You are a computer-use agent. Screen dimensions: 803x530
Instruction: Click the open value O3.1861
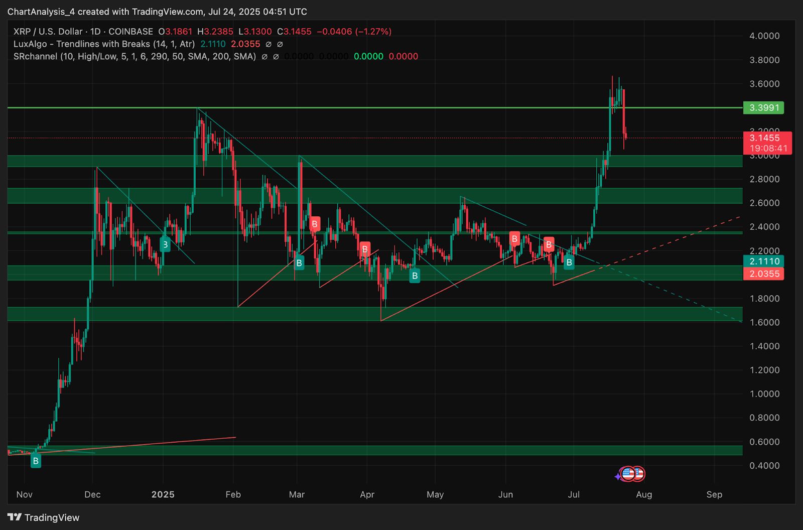point(175,32)
